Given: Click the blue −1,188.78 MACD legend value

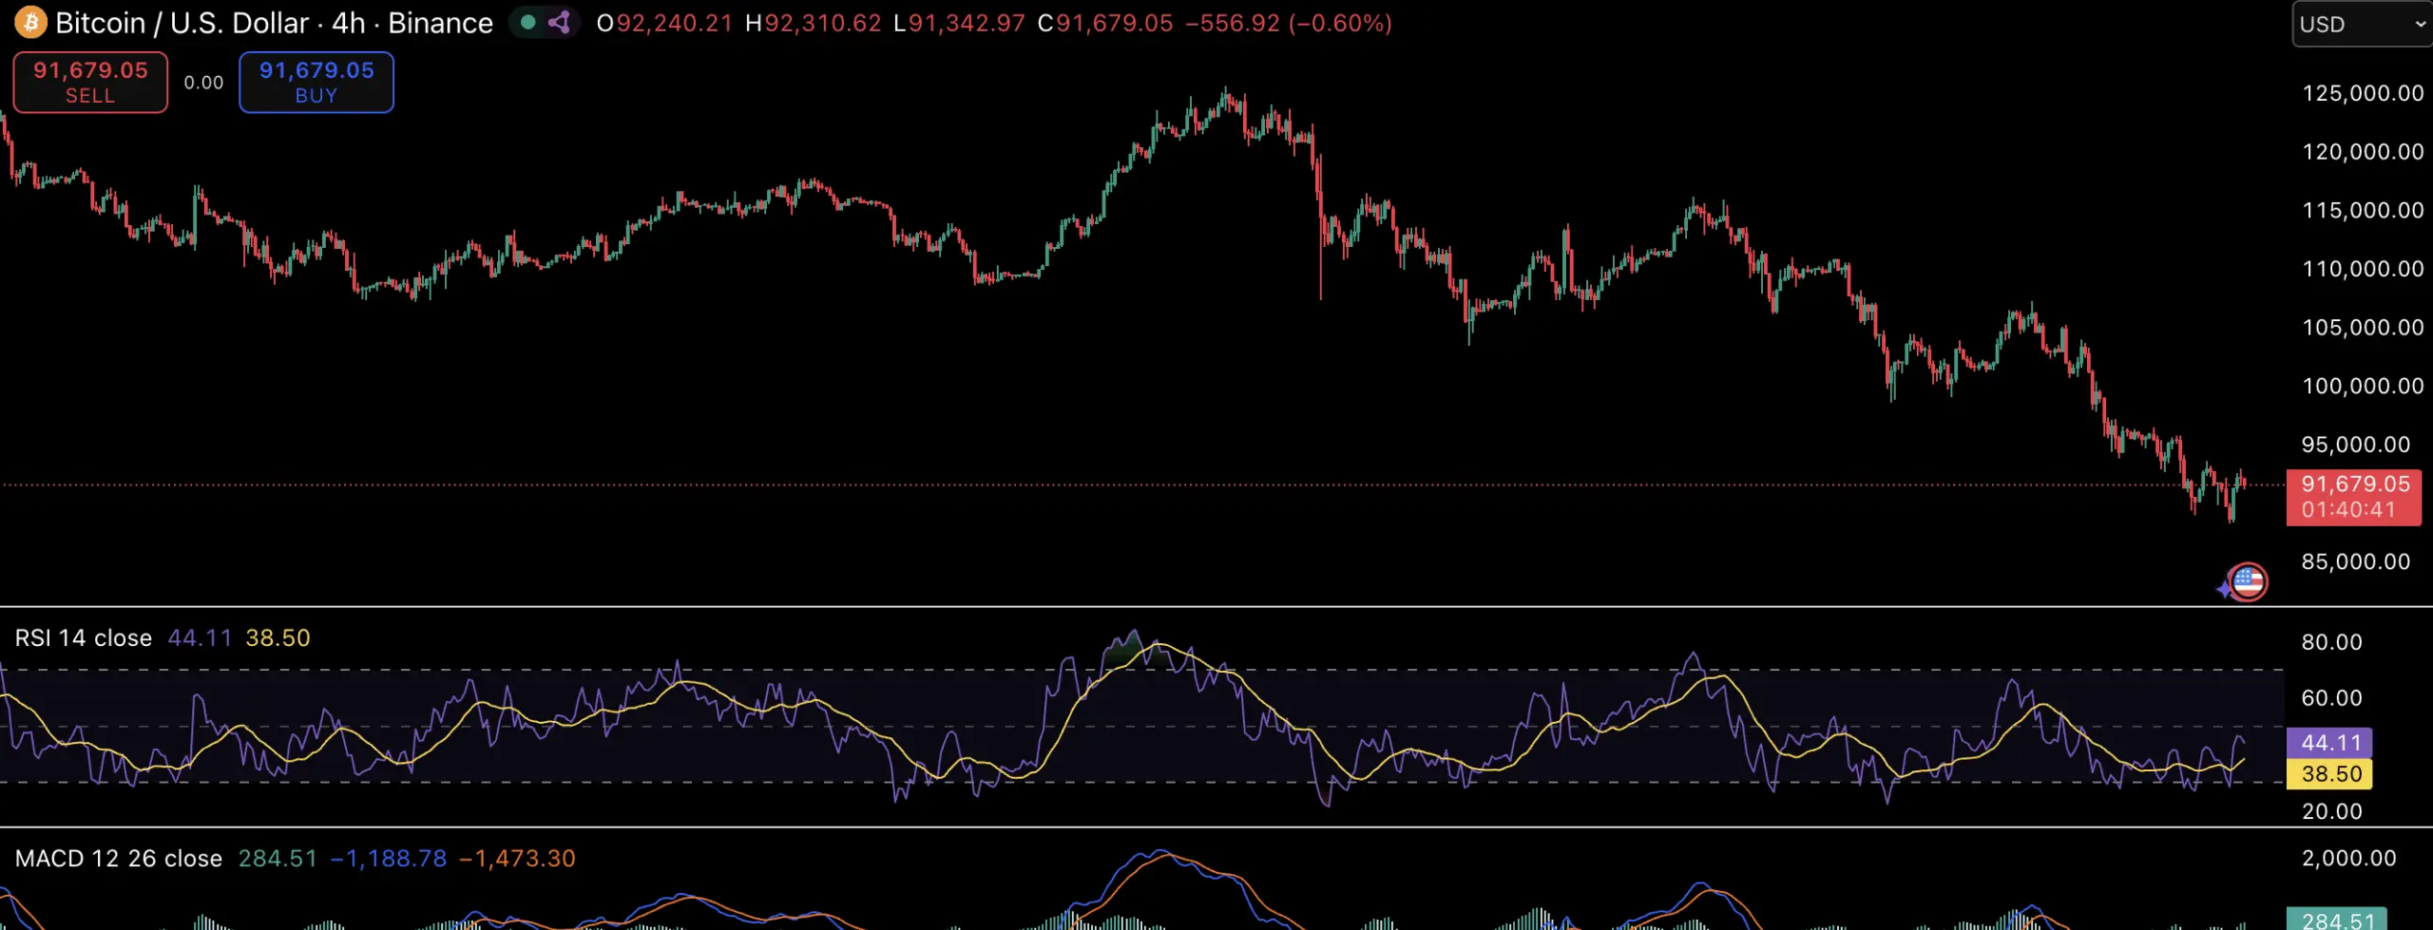Looking at the screenshot, I should 389,859.
